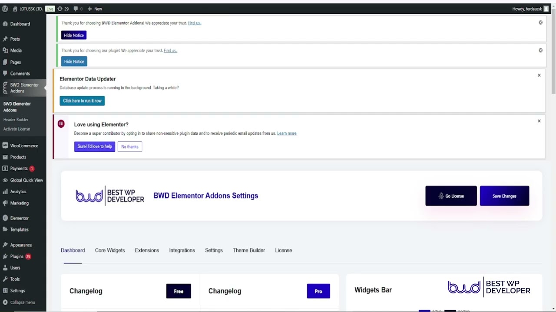
Task: Click the Posts pin icon
Action: tap(5, 39)
